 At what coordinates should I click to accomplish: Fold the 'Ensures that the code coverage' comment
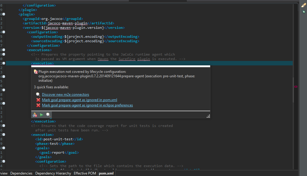click(x=4, y=125)
